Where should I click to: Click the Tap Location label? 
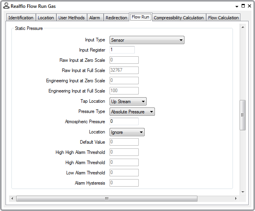[x=93, y=101]
